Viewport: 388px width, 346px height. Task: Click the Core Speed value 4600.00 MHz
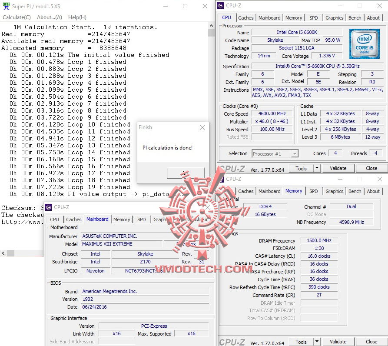tap(272, 113)
